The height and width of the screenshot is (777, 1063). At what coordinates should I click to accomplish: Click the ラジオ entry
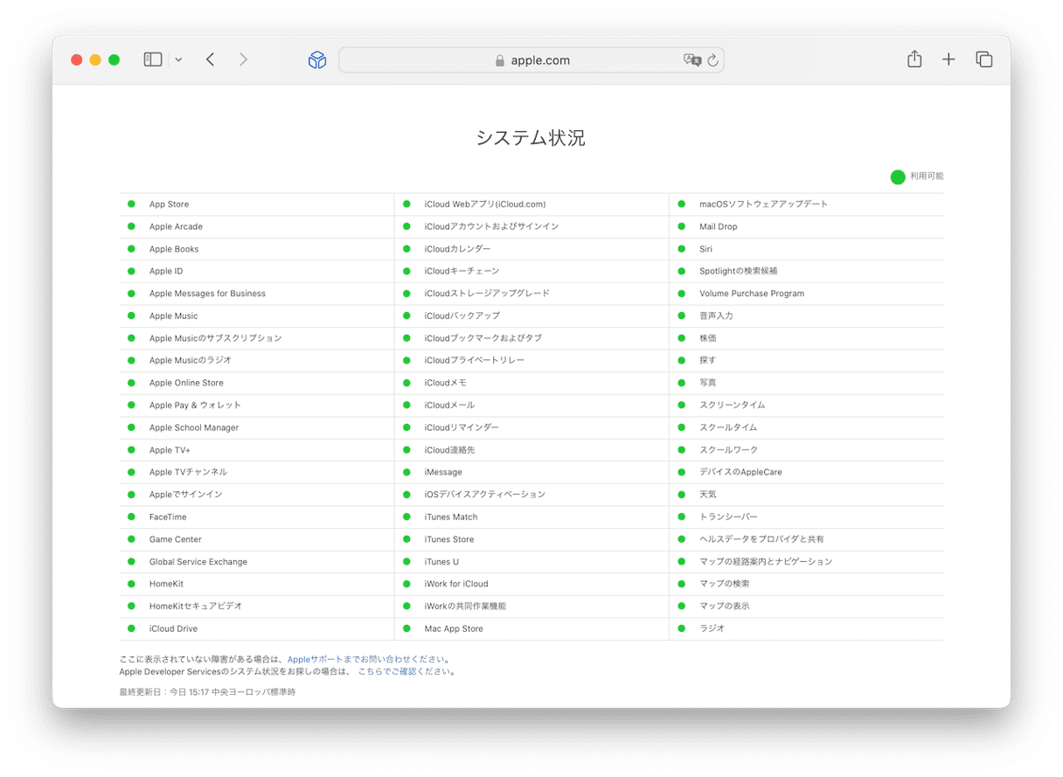(x=712, y=629)
